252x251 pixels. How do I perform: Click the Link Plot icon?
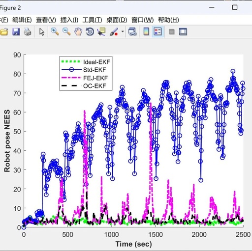coord(132,31)
